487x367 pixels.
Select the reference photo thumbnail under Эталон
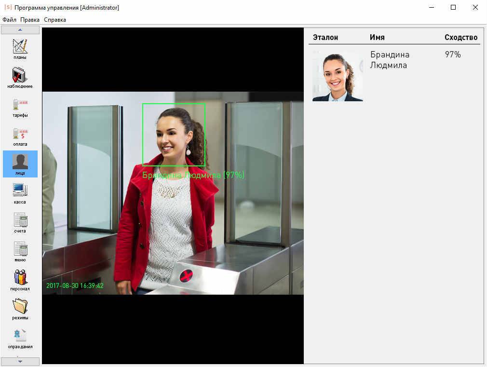338,76
